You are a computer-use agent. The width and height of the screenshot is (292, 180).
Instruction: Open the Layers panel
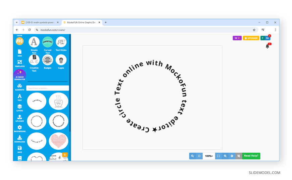(19, 108)
